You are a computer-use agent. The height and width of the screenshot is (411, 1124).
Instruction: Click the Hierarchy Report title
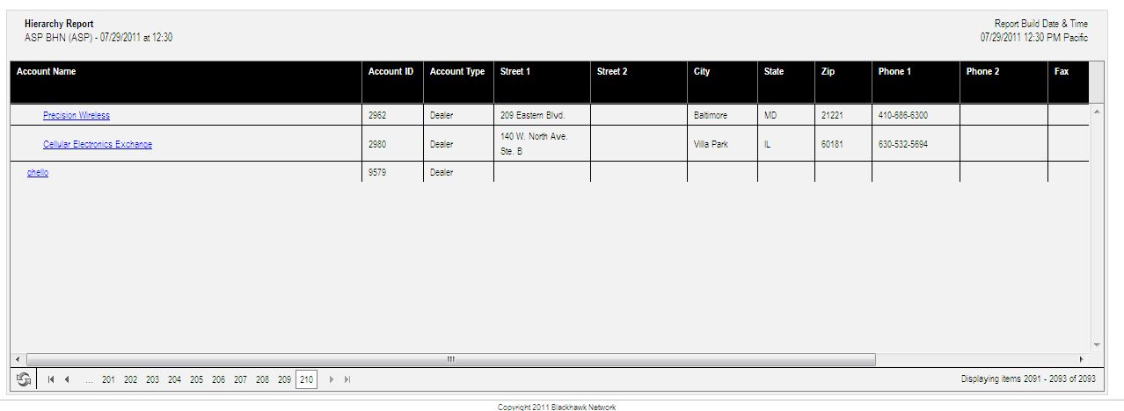coord(59,24)
